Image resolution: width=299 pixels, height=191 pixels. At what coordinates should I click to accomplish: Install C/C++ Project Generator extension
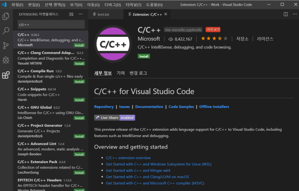pyautogui.click(x=79, y=136)
